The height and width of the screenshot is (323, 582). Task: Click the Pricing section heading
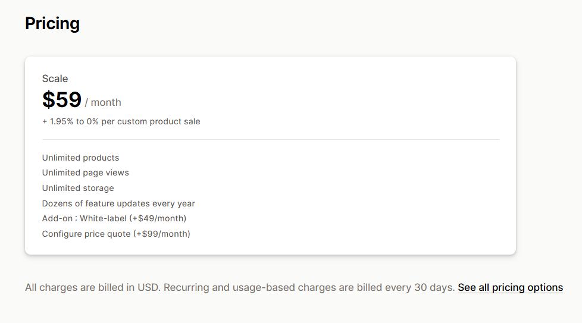pyautogui.click(x=52, y=24)
